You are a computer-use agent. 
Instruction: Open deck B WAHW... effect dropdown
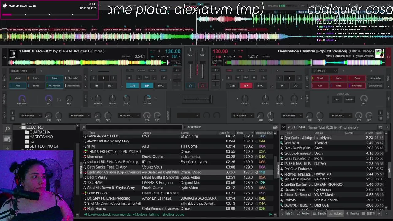(340, 116)
